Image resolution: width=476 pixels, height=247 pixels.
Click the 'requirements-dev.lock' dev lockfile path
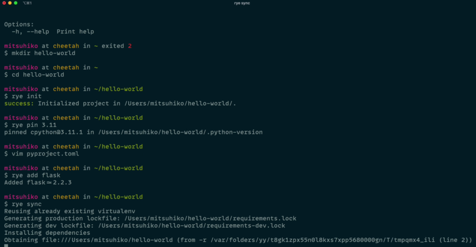tap(192, 226)
